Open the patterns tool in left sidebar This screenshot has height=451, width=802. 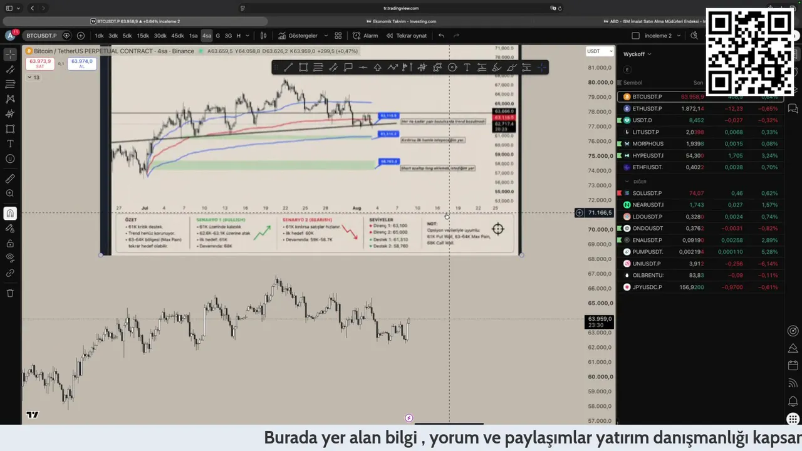coord(10,99)
